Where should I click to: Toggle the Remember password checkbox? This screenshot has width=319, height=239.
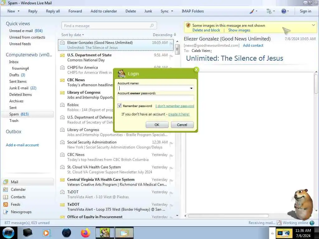pyautogui.click(x=119, y=106)
